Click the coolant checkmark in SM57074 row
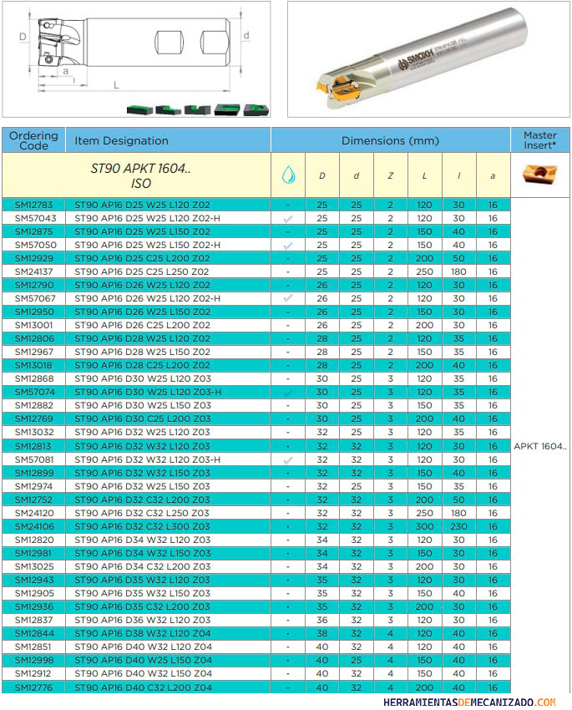Image resolution: width=572 pixels, height=710 pixels. pyautogui.click(x=288, y=393)
